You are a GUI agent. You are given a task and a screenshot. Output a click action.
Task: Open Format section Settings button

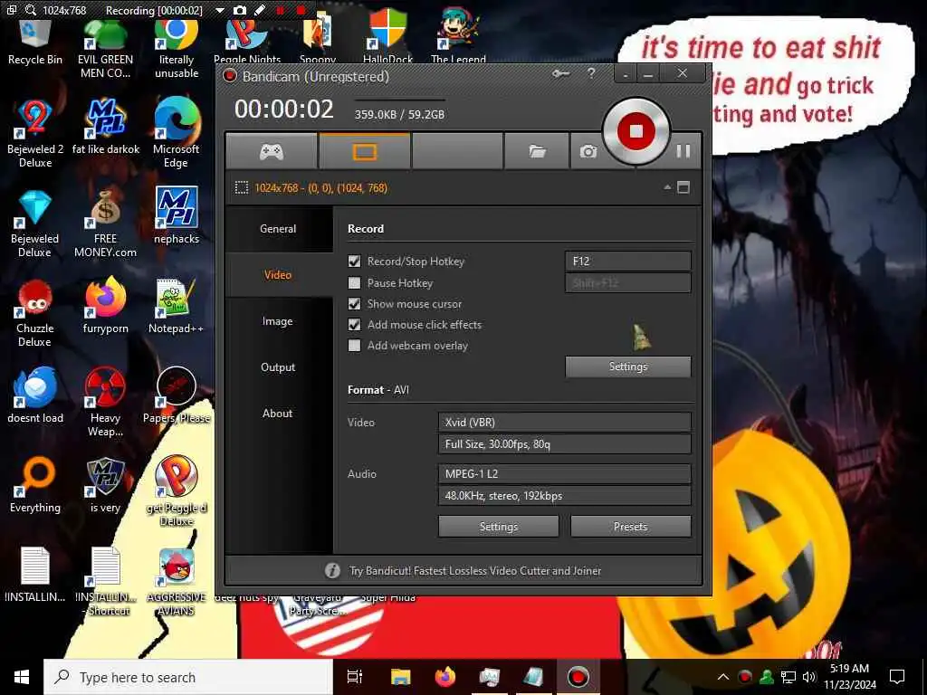click(x=499, y=526)
